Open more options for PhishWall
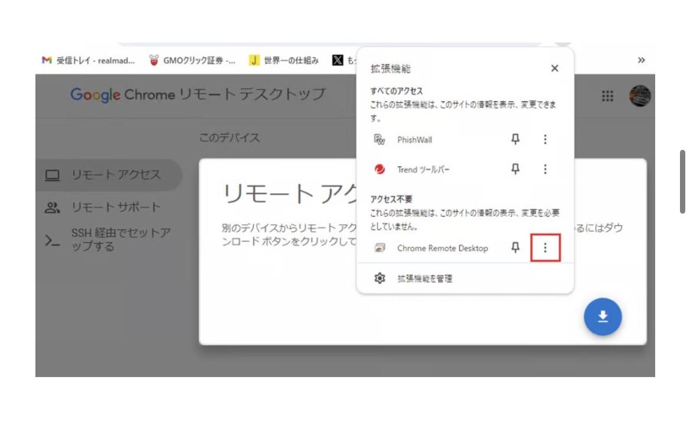This screenshot has width=690, height=429. pos(545,139)
